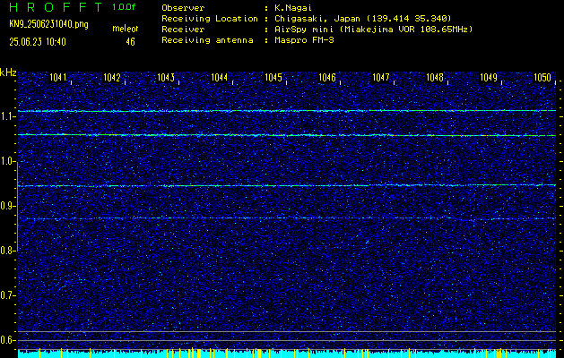The image size is (564, 358).
Task: Click the Observer field label
Action: click(x=183, y=7)
